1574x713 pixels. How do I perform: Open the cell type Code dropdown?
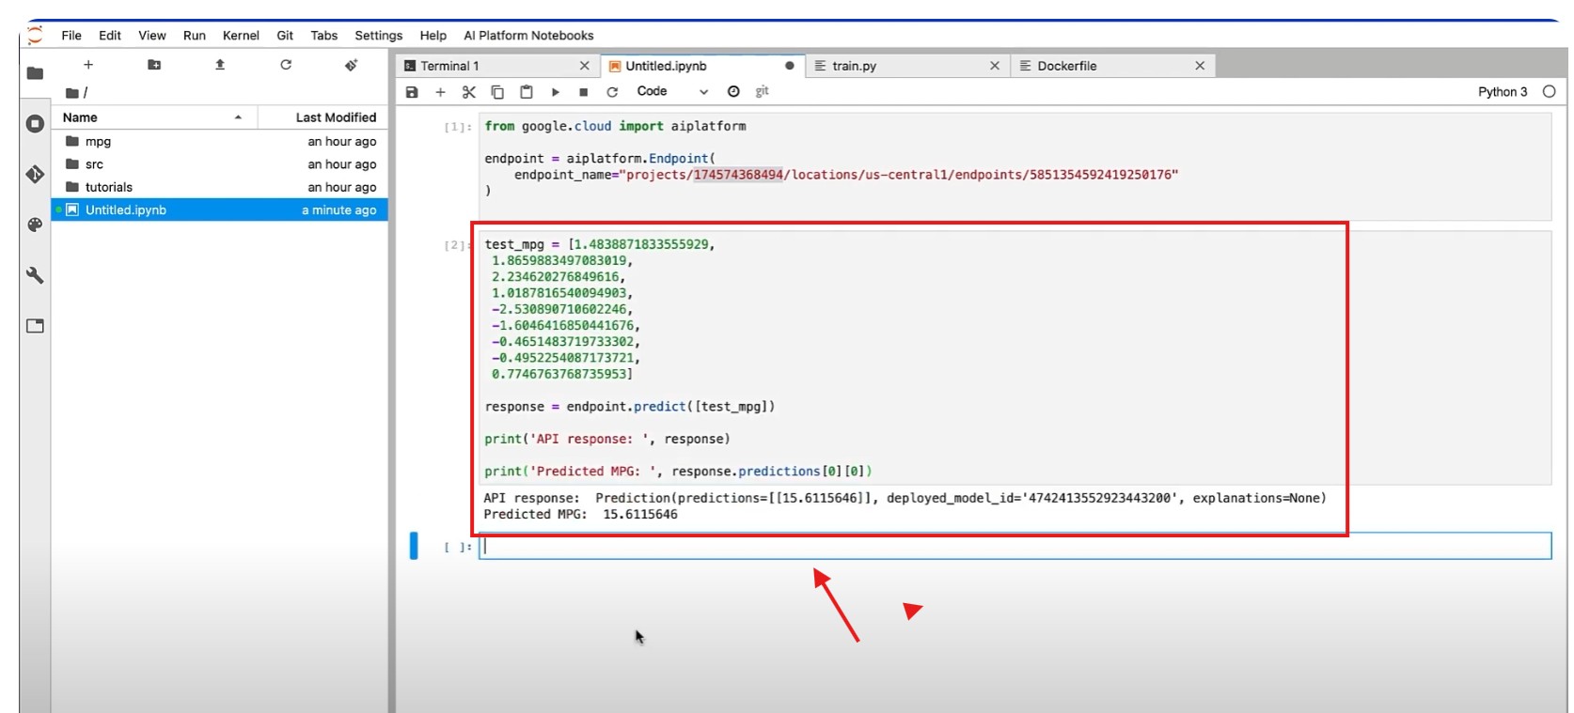(x=671, y=92)
